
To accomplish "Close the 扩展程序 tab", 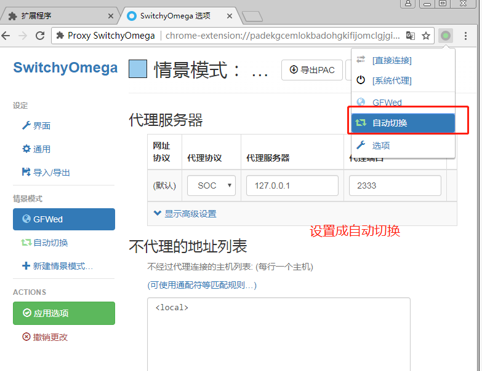I will [x=111, y=16].
